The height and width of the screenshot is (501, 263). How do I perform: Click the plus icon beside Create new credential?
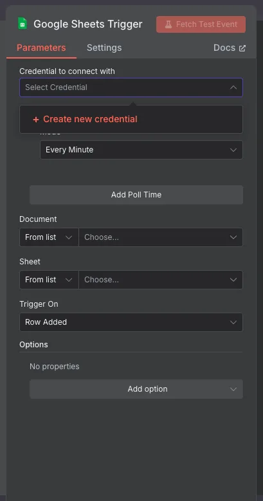[36, 120]
